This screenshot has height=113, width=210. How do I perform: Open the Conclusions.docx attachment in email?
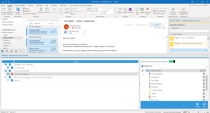pos(73,32)
